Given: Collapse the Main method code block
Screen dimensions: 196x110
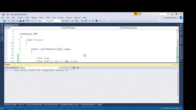Looking at the screenshot, I should (x=20, y=49).
